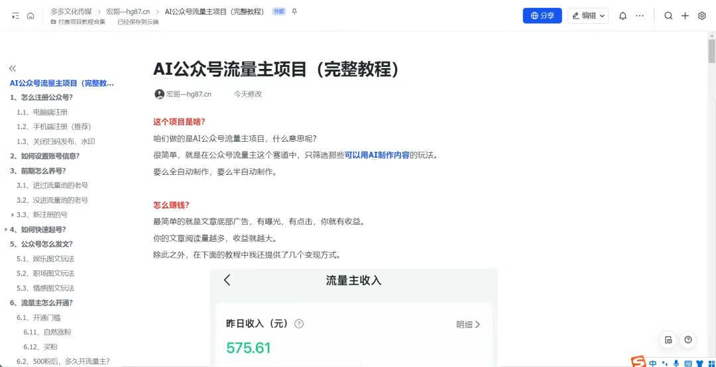The image size is (716, 367).
Task: Click the 已经保存到云端 save status
Action: click(x=138, y=21)
